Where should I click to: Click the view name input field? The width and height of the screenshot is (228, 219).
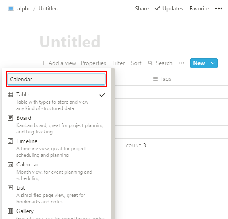point(56,79)
